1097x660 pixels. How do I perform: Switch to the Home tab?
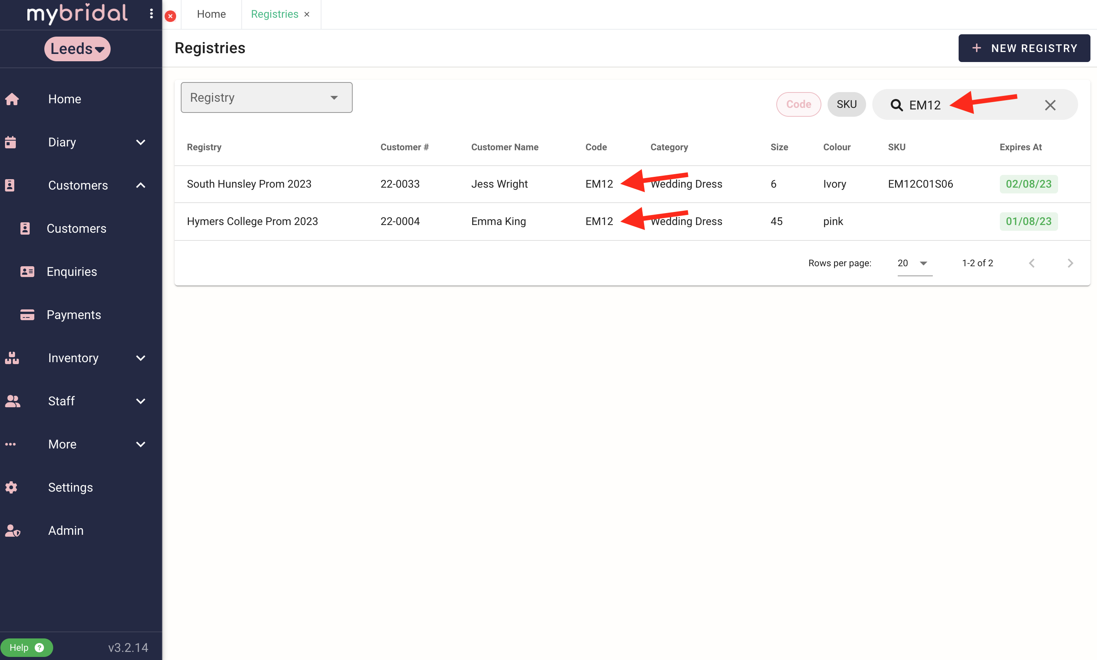click(x=211, y=14)
